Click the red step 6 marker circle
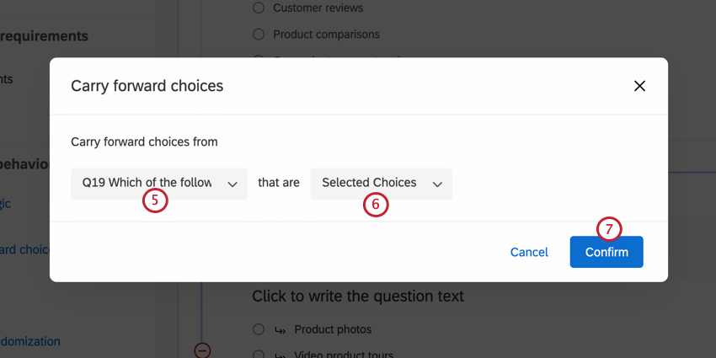716x358 pixels. tap(376, 204)
